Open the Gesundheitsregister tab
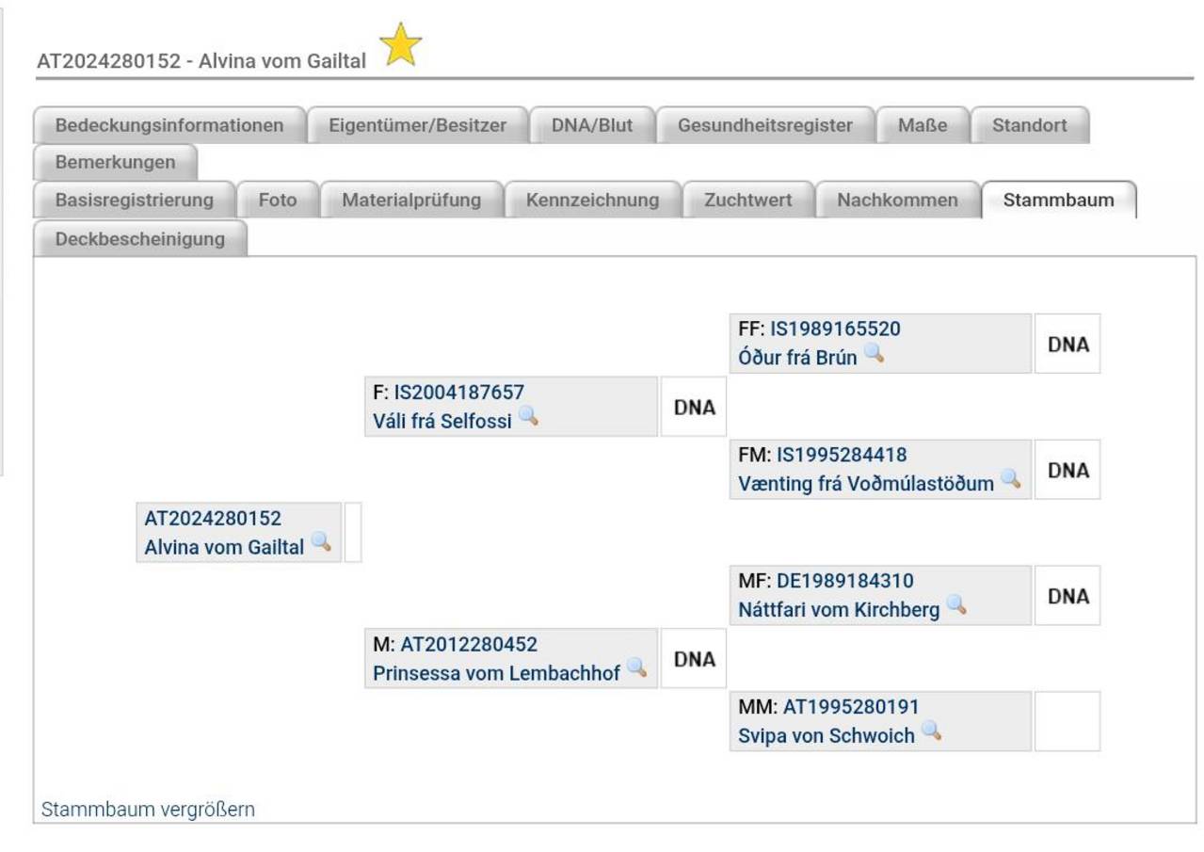 click(x=764, y=125)
